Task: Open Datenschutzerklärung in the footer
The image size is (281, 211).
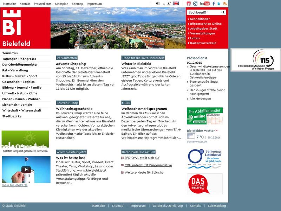Action: 168,206
